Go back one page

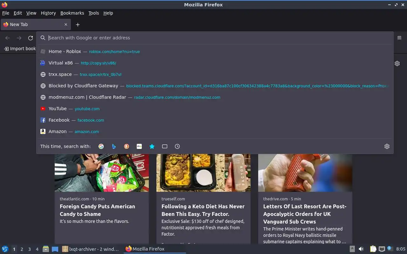coord(8,38)
